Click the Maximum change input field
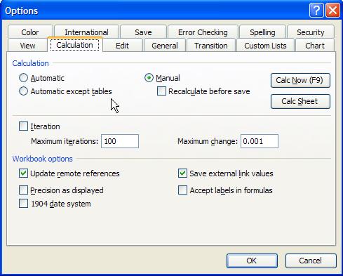343x276 pixels. click(x=260, y=141)
